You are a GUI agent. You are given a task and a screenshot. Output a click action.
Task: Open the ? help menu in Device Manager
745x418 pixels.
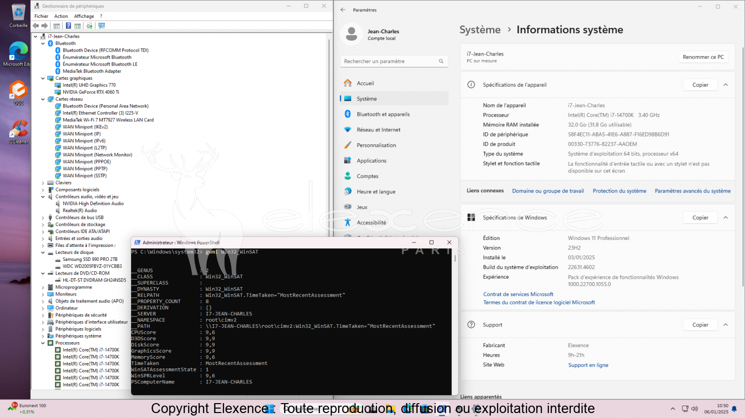[x=101, y=16]
